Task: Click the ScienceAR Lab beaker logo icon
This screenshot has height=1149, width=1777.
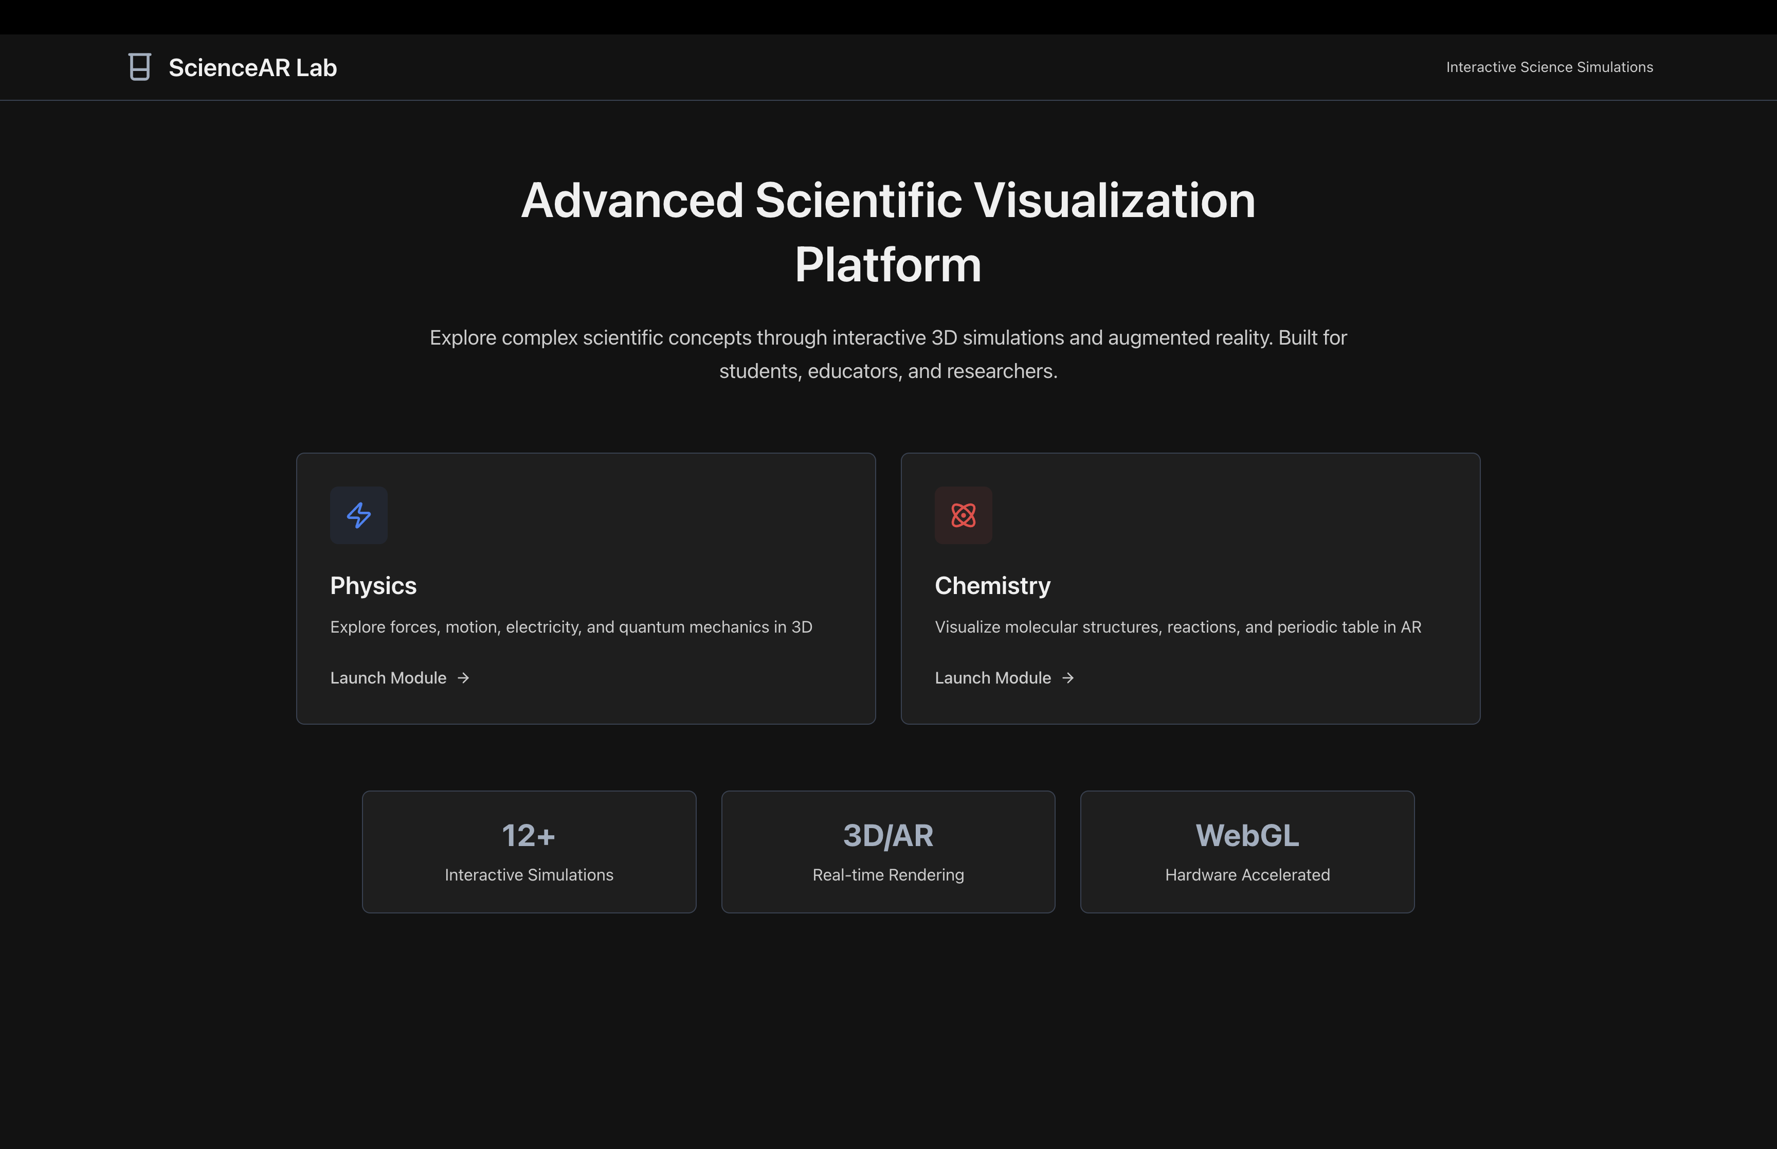Action: [x=139, y=67]
